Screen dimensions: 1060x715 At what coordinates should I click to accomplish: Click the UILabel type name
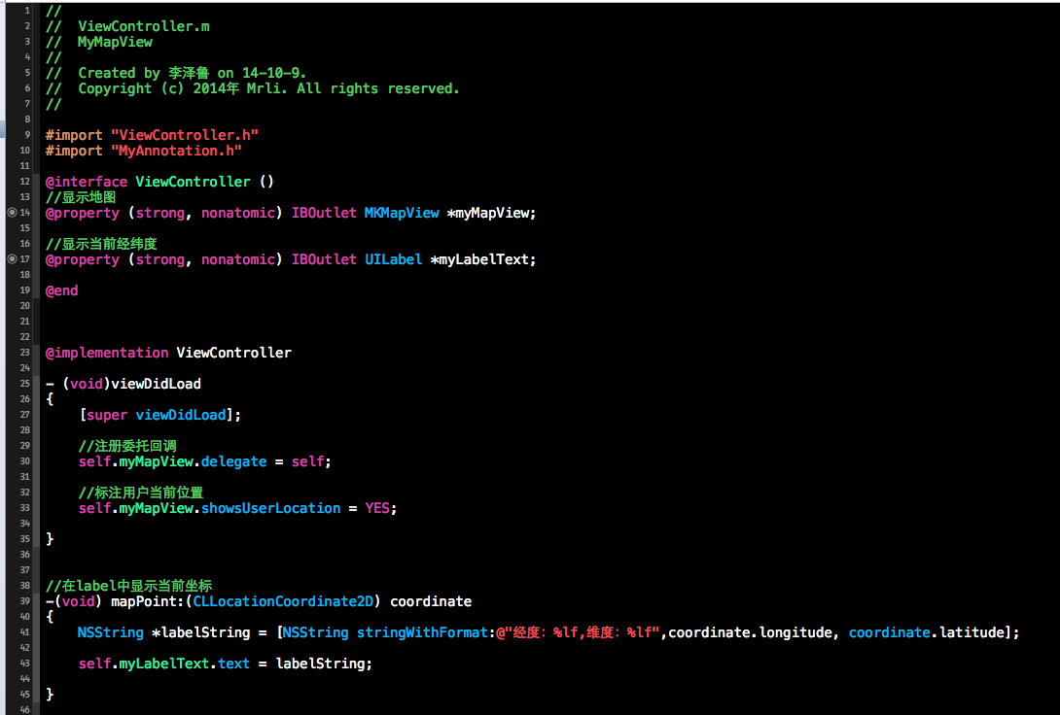coord(394,259)
